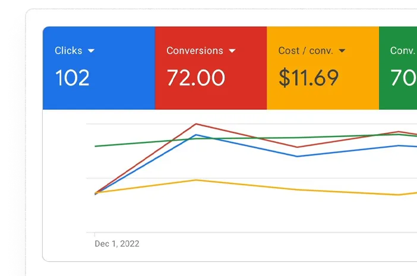The image size is (417, 276).
Task: Select the partially visible green Conv. label
Action: 403,50
